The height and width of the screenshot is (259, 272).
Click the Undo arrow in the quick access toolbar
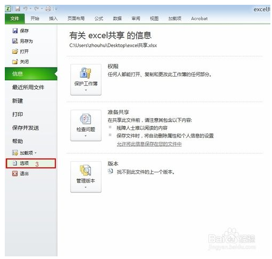[25, 9]
